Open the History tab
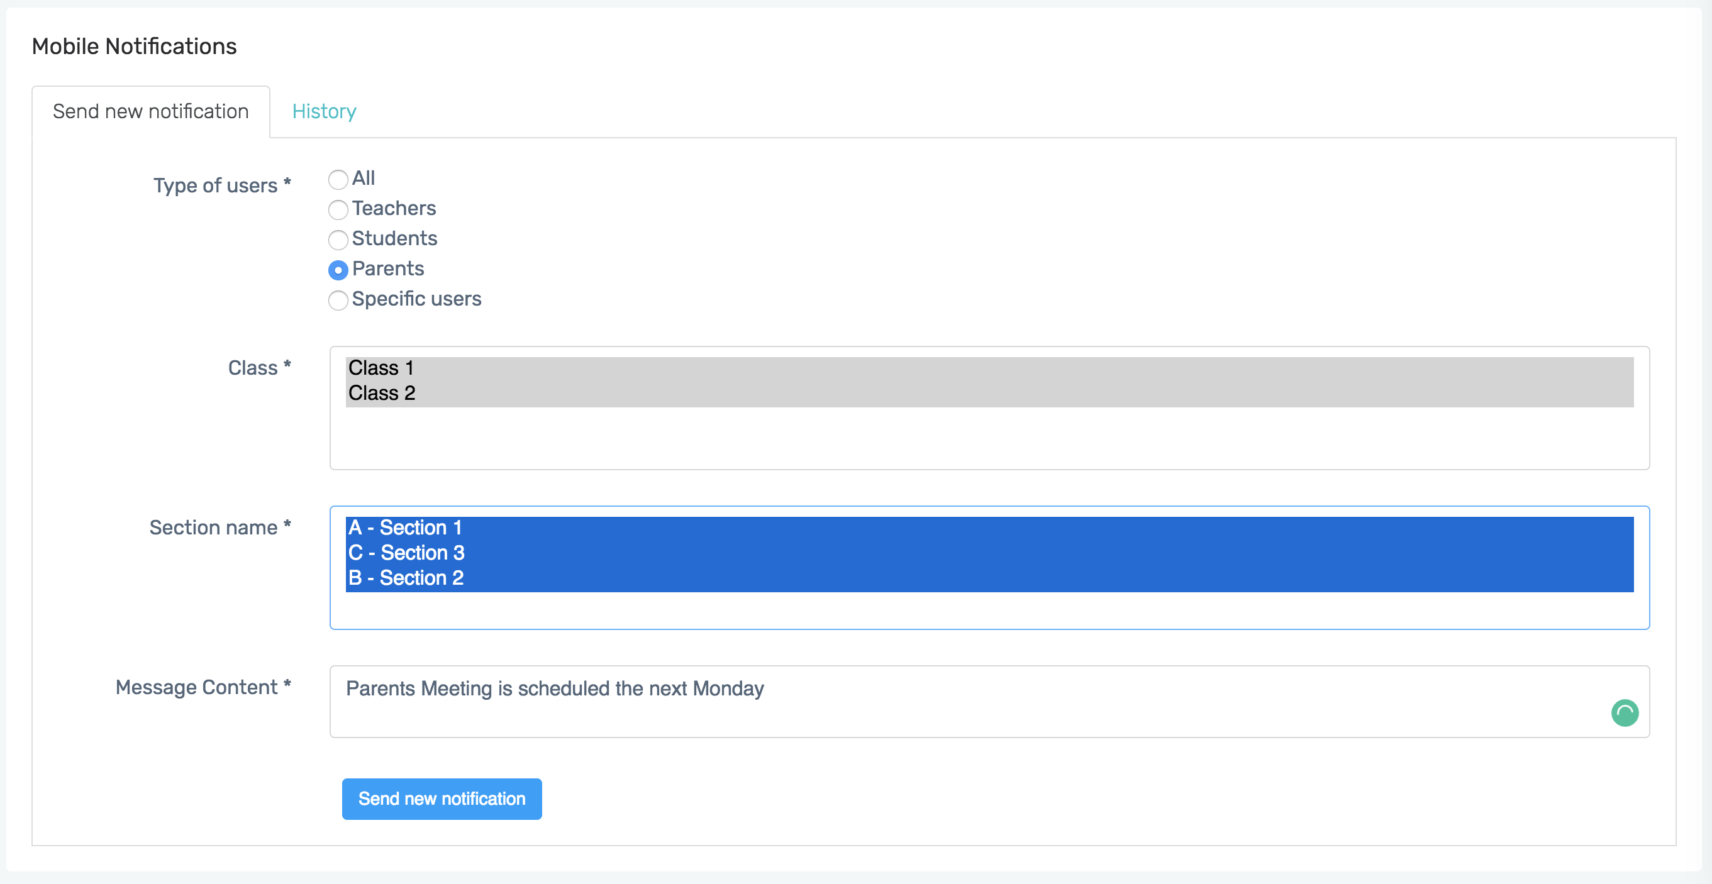 click(x=324, y=111)
